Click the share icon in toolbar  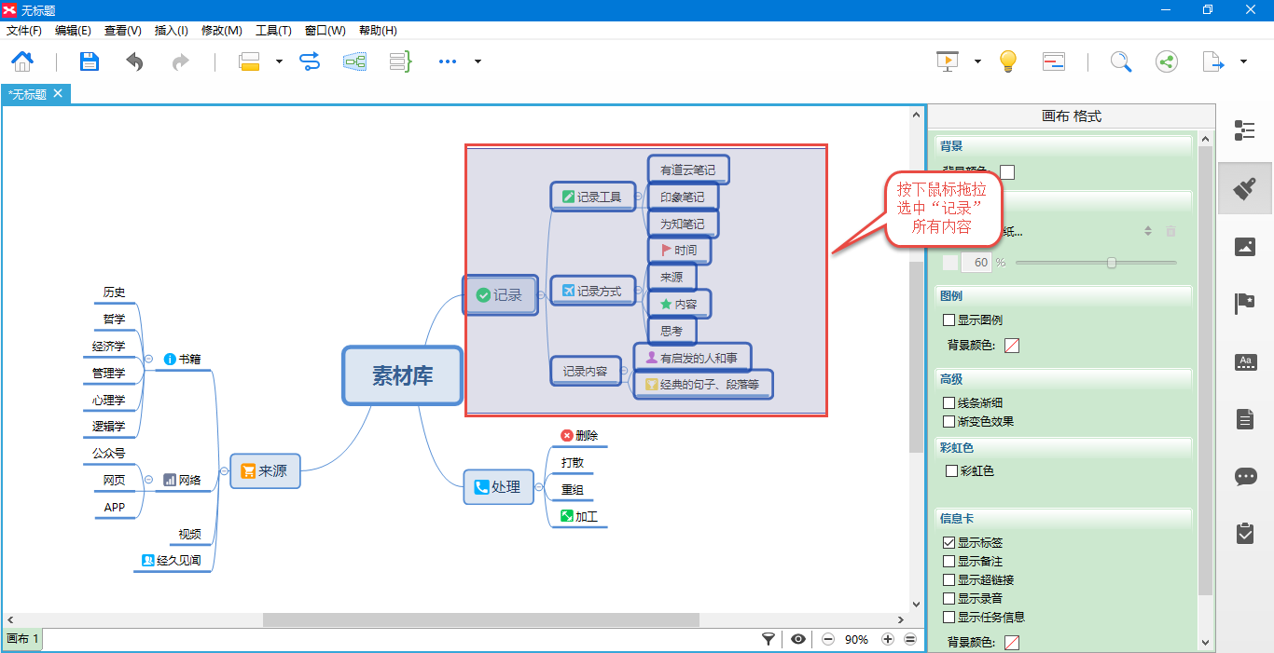[1166, 61]
